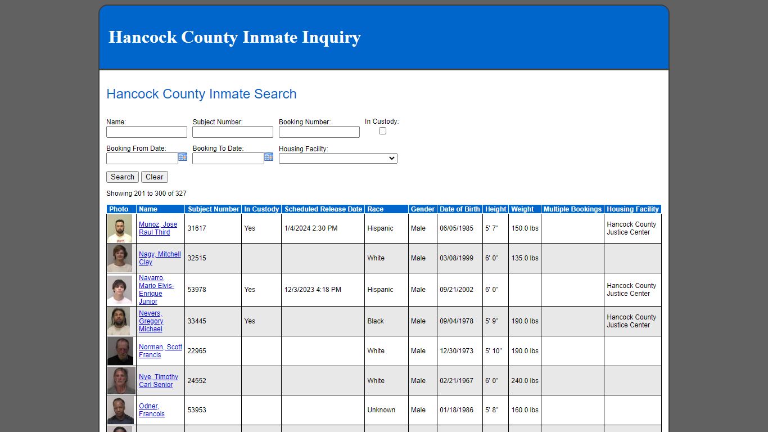Focus the Booking Number input field
Viewport: 768px width, 432px height.
[x=319, y=132]
